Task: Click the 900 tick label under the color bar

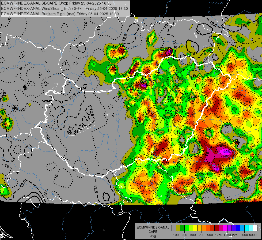Action: click(x=210, y=235)
